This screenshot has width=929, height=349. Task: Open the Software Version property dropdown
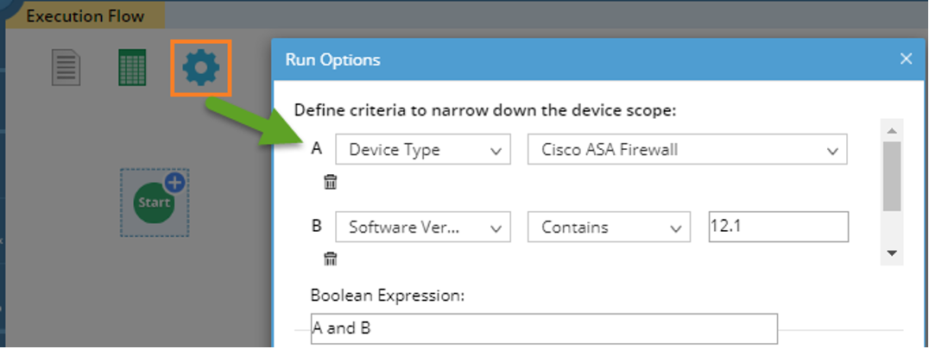click(423, 227)
